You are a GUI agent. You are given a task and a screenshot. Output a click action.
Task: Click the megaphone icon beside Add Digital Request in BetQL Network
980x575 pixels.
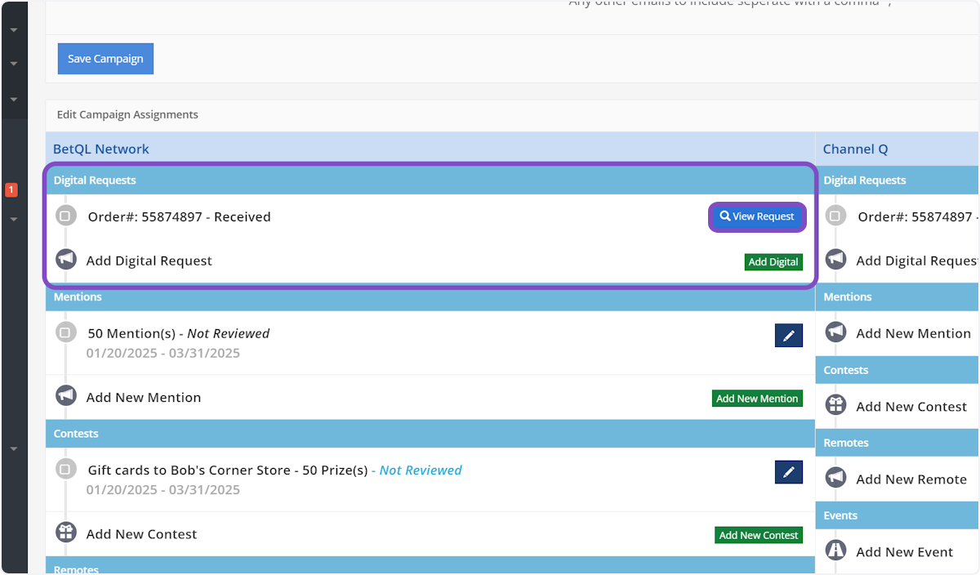click(66, 260)
